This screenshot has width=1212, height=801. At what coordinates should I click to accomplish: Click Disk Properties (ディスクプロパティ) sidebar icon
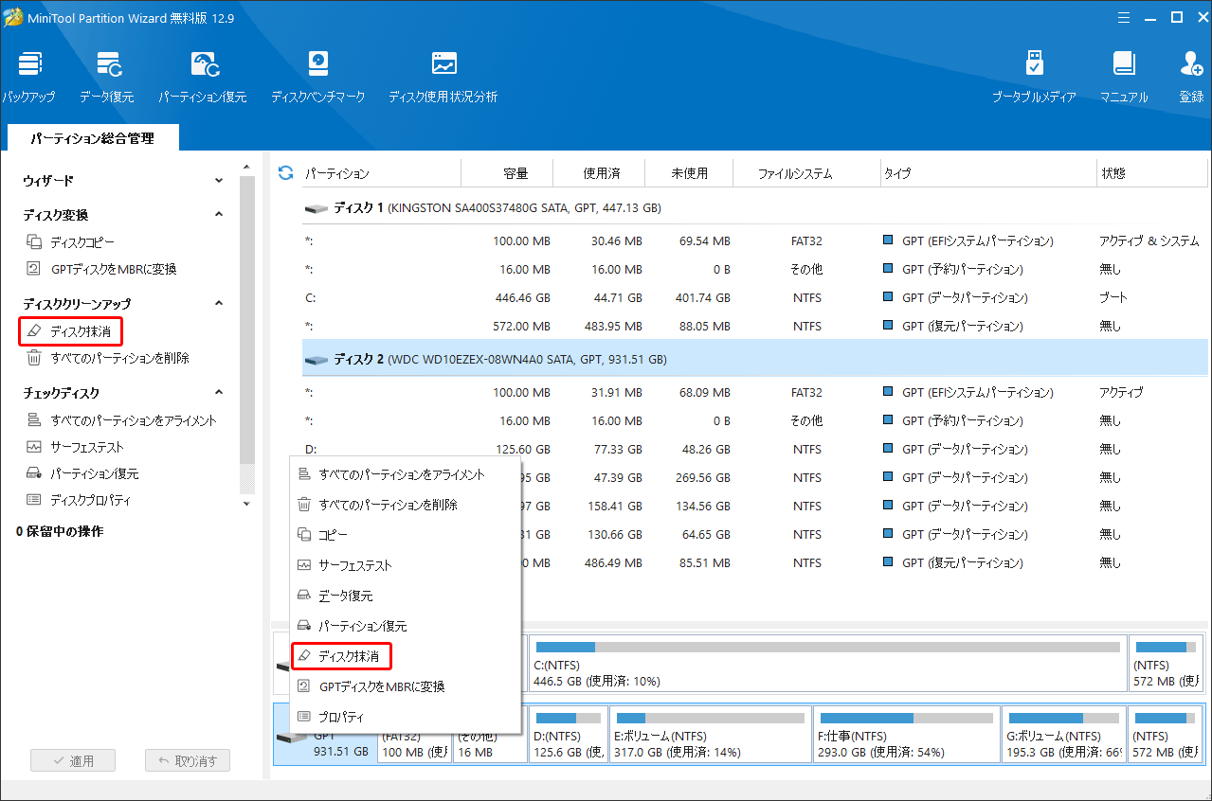[x=34, y=500]
